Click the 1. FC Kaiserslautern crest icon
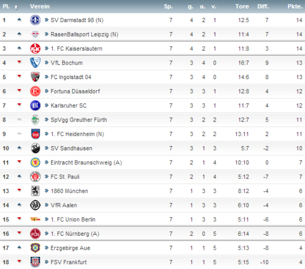The width and height of the screenshot is (305, 269). (x=35, y=49)
